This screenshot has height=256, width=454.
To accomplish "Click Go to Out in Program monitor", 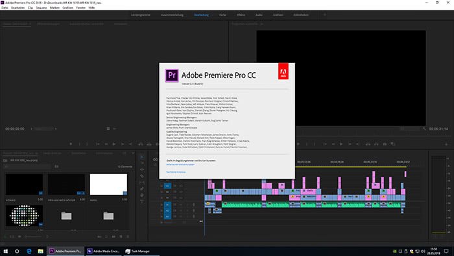I will [x=358, y=144].
